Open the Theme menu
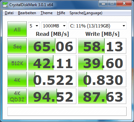The image size is (134, 122). (x=46, y=13)
